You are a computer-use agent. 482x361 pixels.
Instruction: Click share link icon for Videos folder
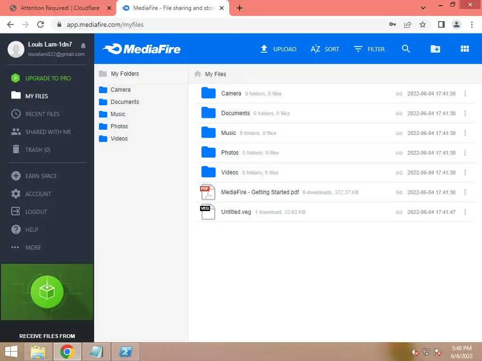tap(399, 173)
